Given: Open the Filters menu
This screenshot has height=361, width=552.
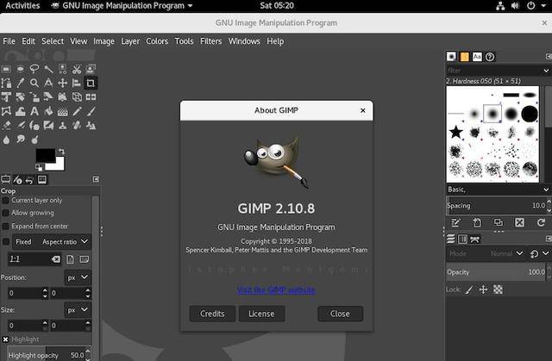Looking at the screenshot, I should [210, 41].
